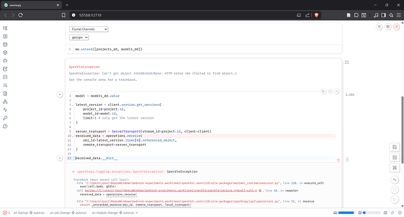Click the undo cell deletion button

click(x=395, y=180)
